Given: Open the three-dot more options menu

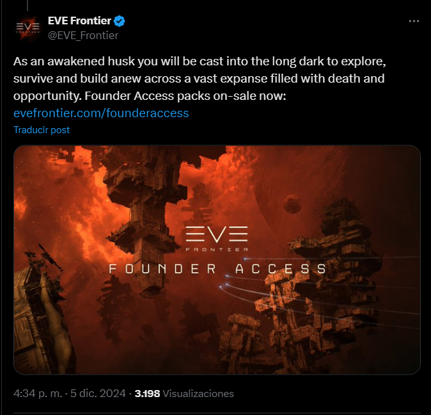Looking at the screenshot, I should coord(414,21).
